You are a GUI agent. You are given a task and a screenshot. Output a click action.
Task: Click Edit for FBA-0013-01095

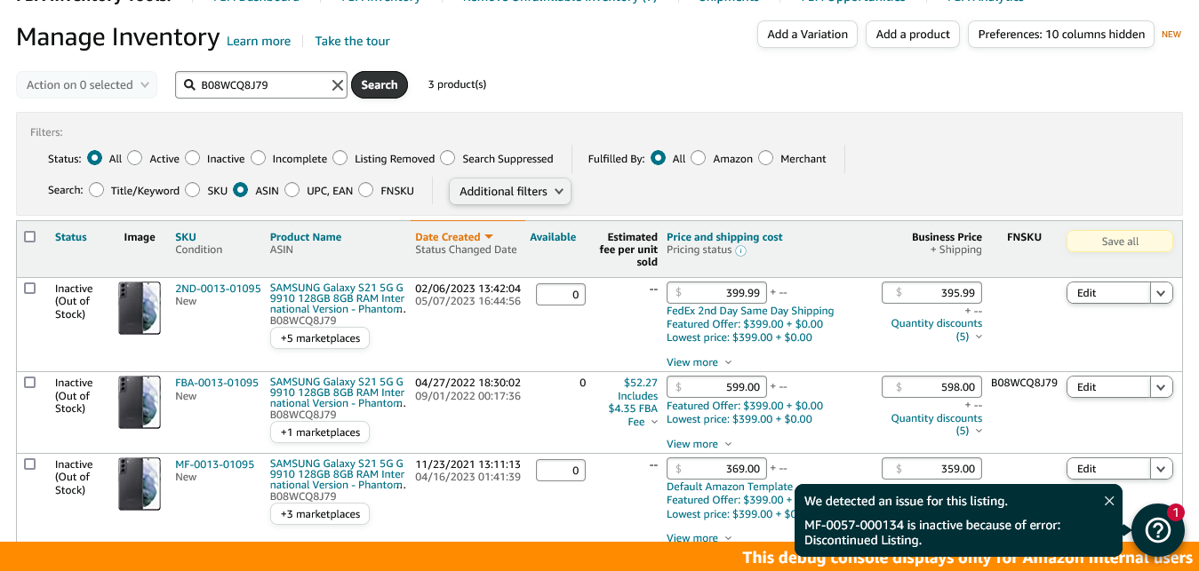[1108, 387]
